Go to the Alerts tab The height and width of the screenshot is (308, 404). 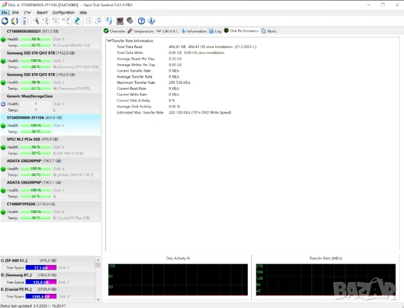[269, 31]
